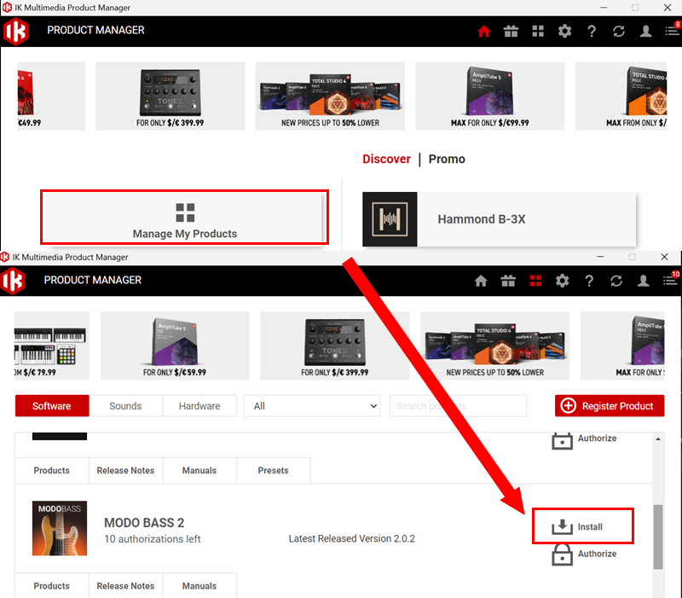Screen dimensions: 682x598
Task: Click Authorize lock icon for MODO BASS 2
Action: (562, 554)
